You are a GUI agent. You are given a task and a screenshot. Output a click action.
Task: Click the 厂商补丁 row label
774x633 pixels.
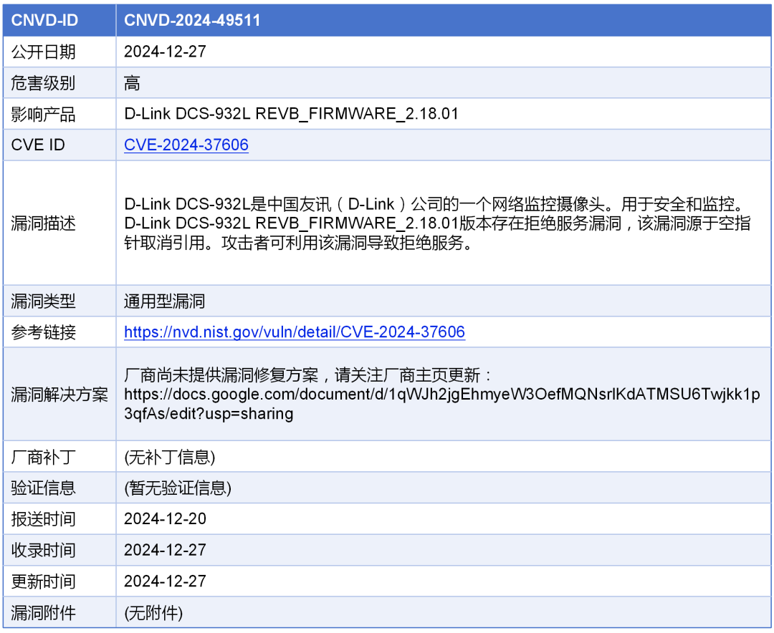[44, 457]
